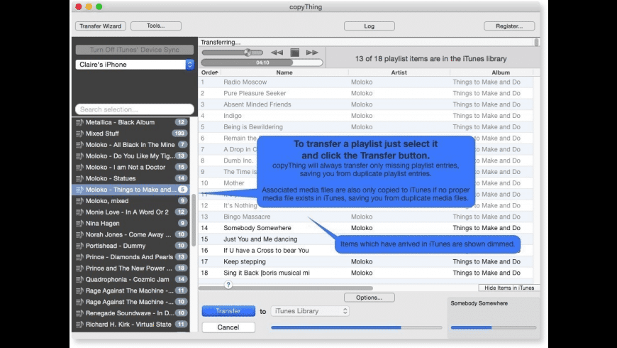The height and width of the screenshot is (348, 617).
Task: Click playlist icon beside Nina Hagen
Action: [x=79, y=223]
